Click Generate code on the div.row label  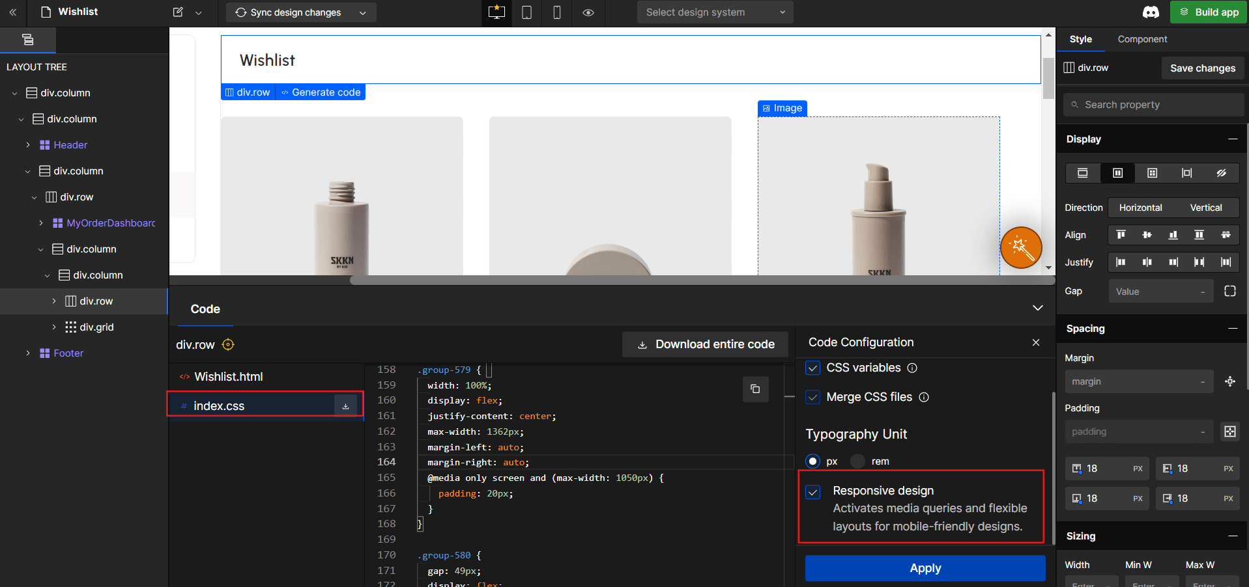click(x=321, y=92)
